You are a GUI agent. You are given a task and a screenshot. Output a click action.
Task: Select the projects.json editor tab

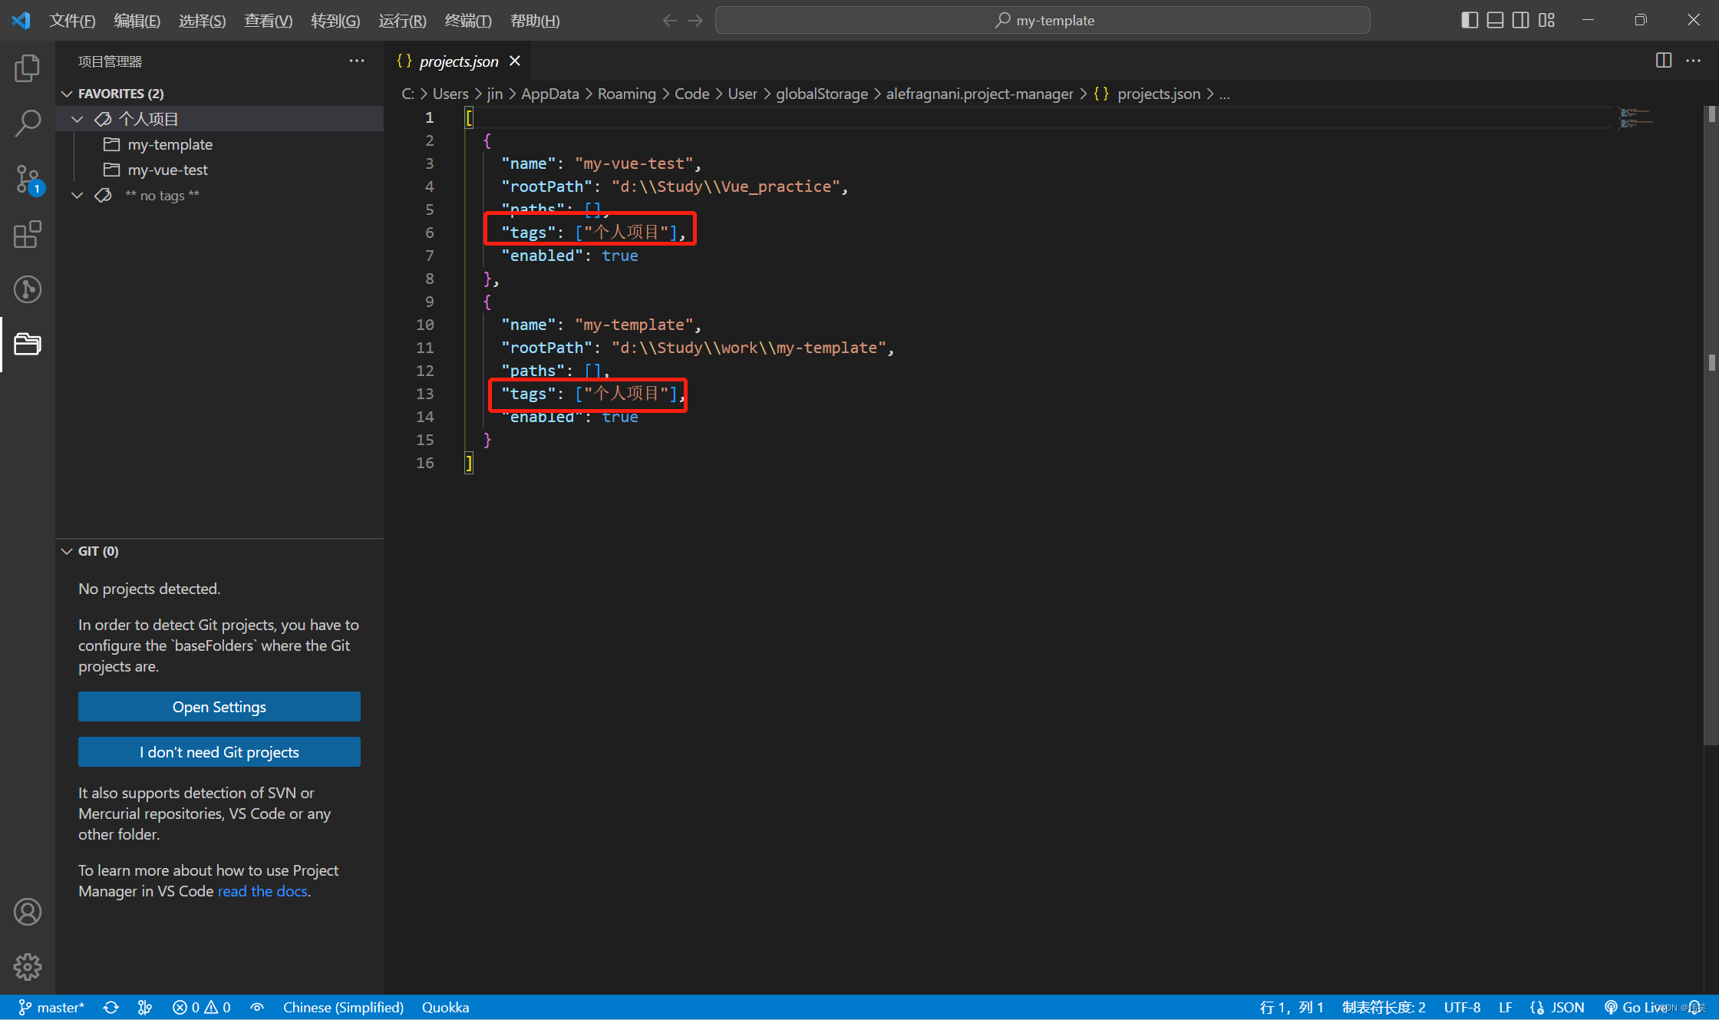pos(458,61)
